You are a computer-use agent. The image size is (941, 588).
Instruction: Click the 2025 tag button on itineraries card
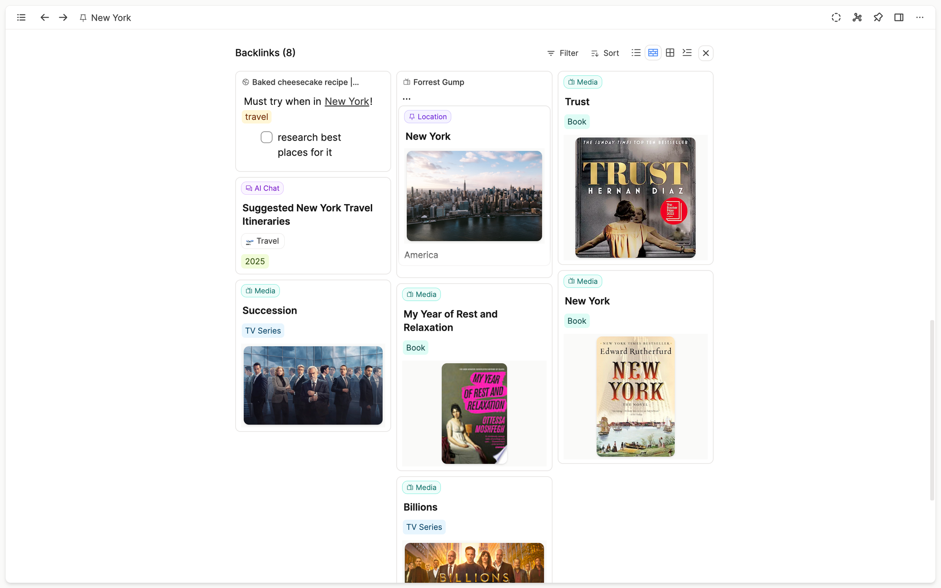pos(255,261)
